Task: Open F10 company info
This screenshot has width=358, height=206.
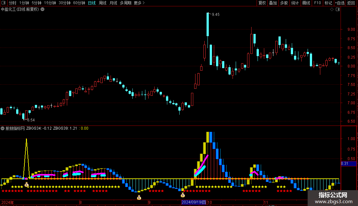Action: [x=317, y=3]
